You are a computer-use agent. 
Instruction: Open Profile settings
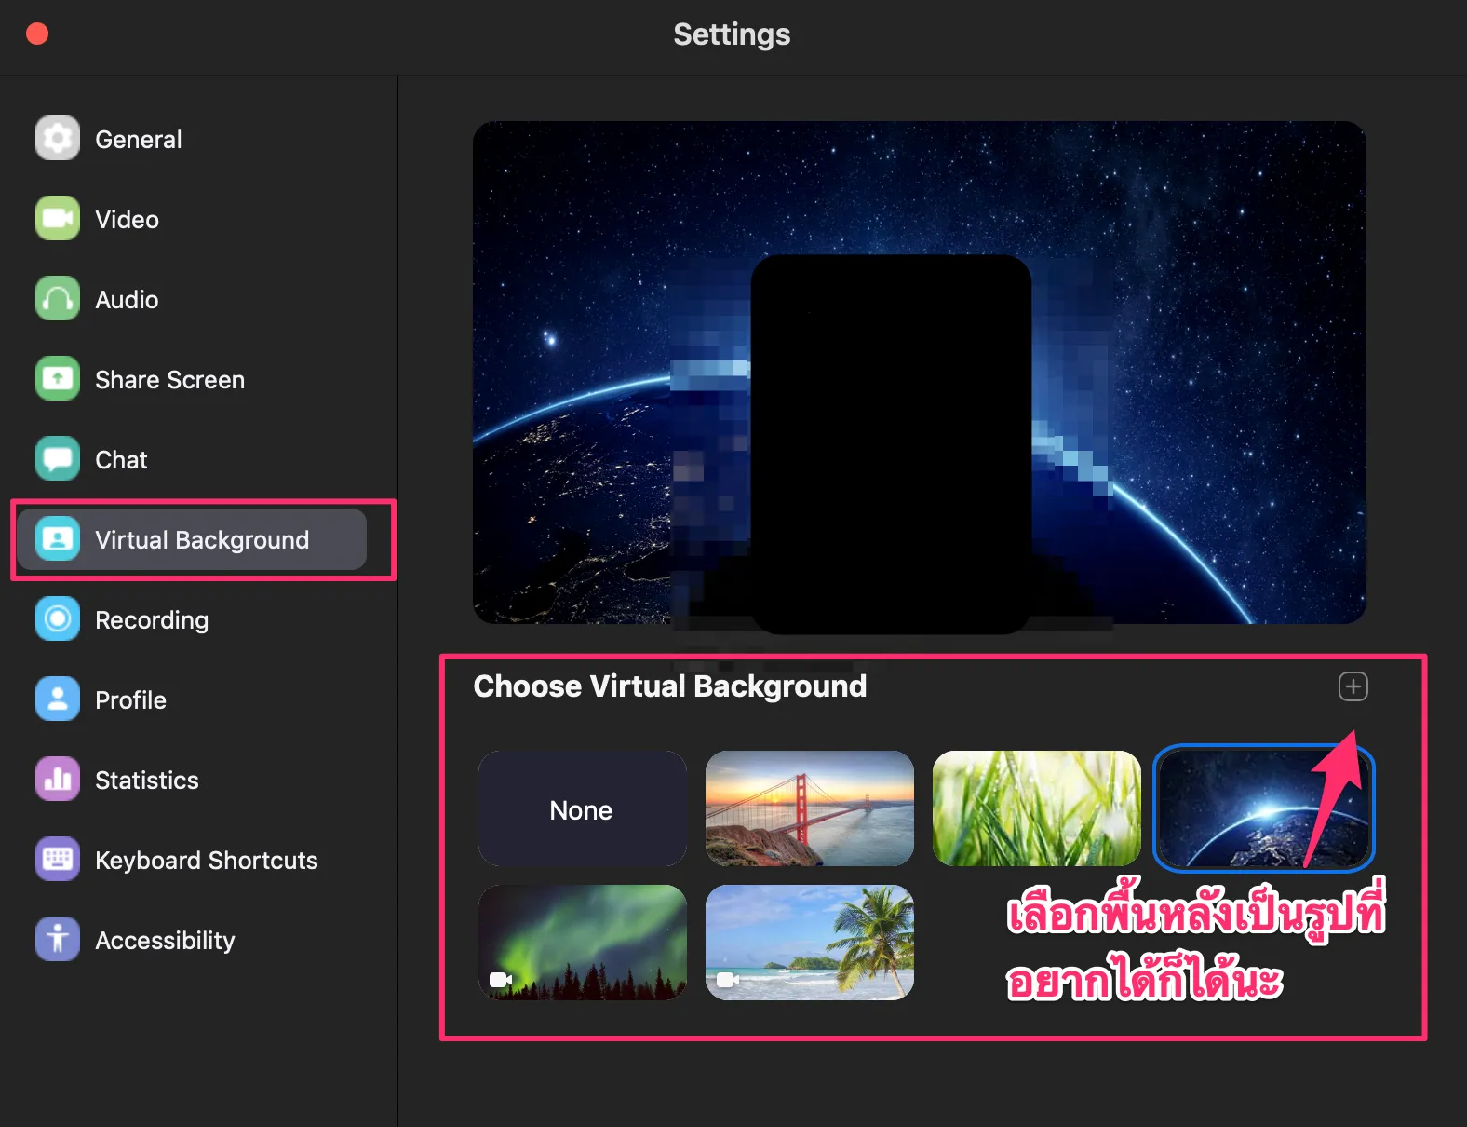tap(192, 699)
